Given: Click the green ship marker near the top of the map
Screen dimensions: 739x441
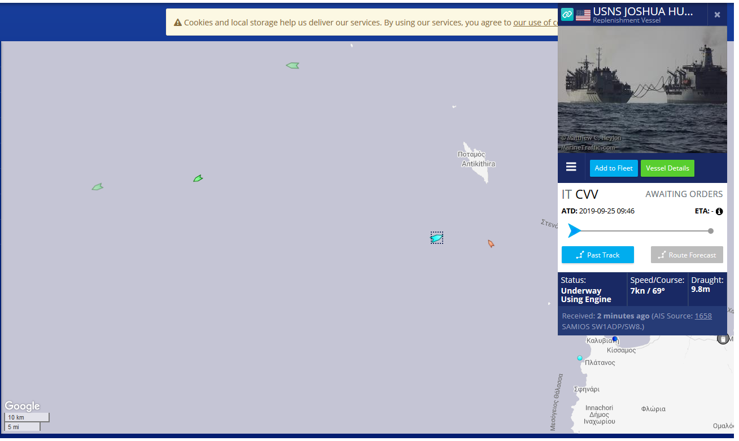Looking at the screenshot, I should pyautogui.click(x=292, y=66).
